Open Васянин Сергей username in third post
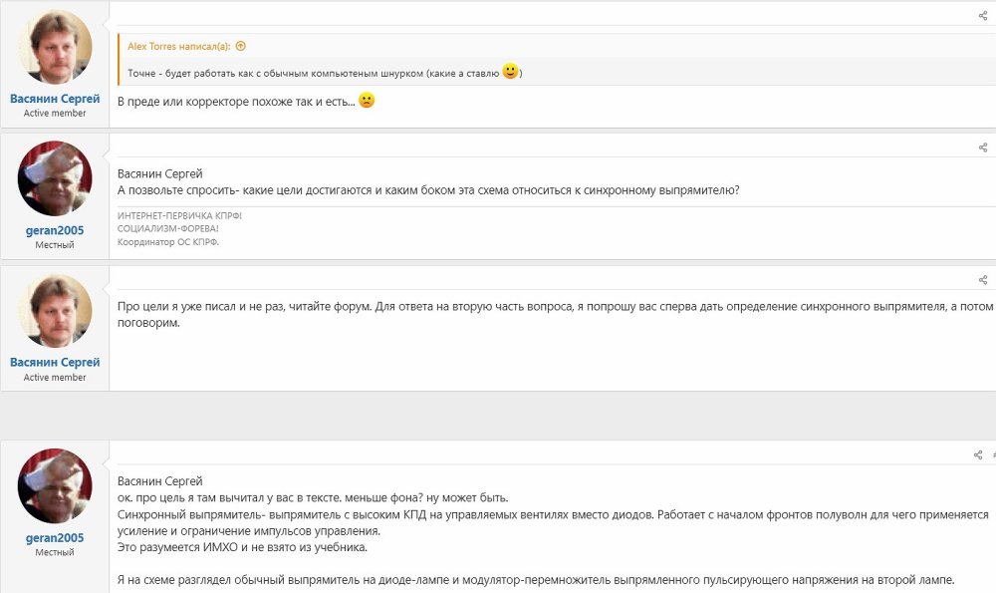This screenshot has height=593, width=996. 55,363
